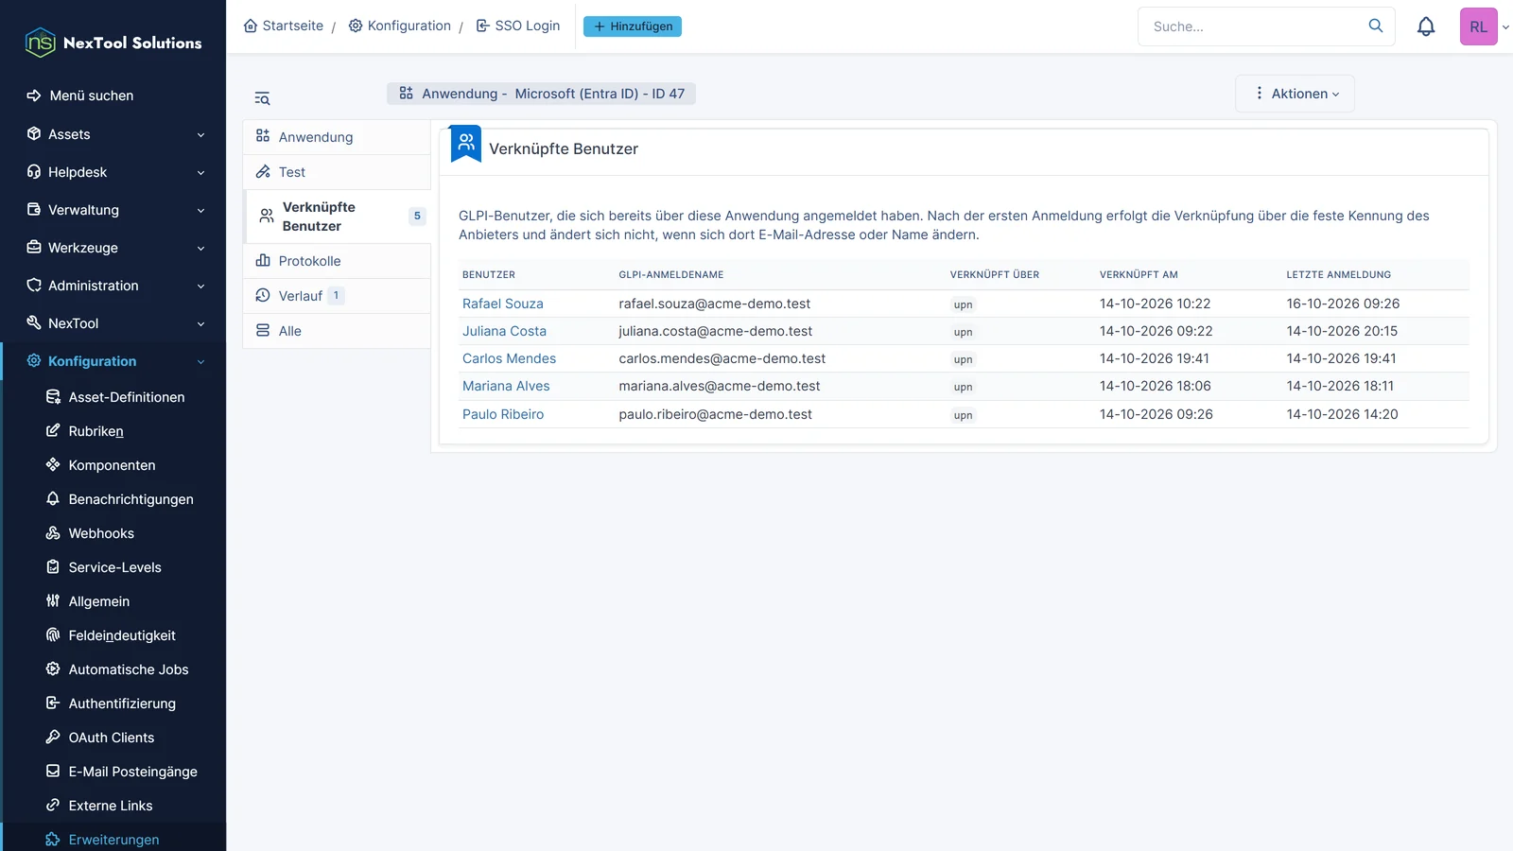
Task: Click the list search filter icon
Action: point(262,98)
